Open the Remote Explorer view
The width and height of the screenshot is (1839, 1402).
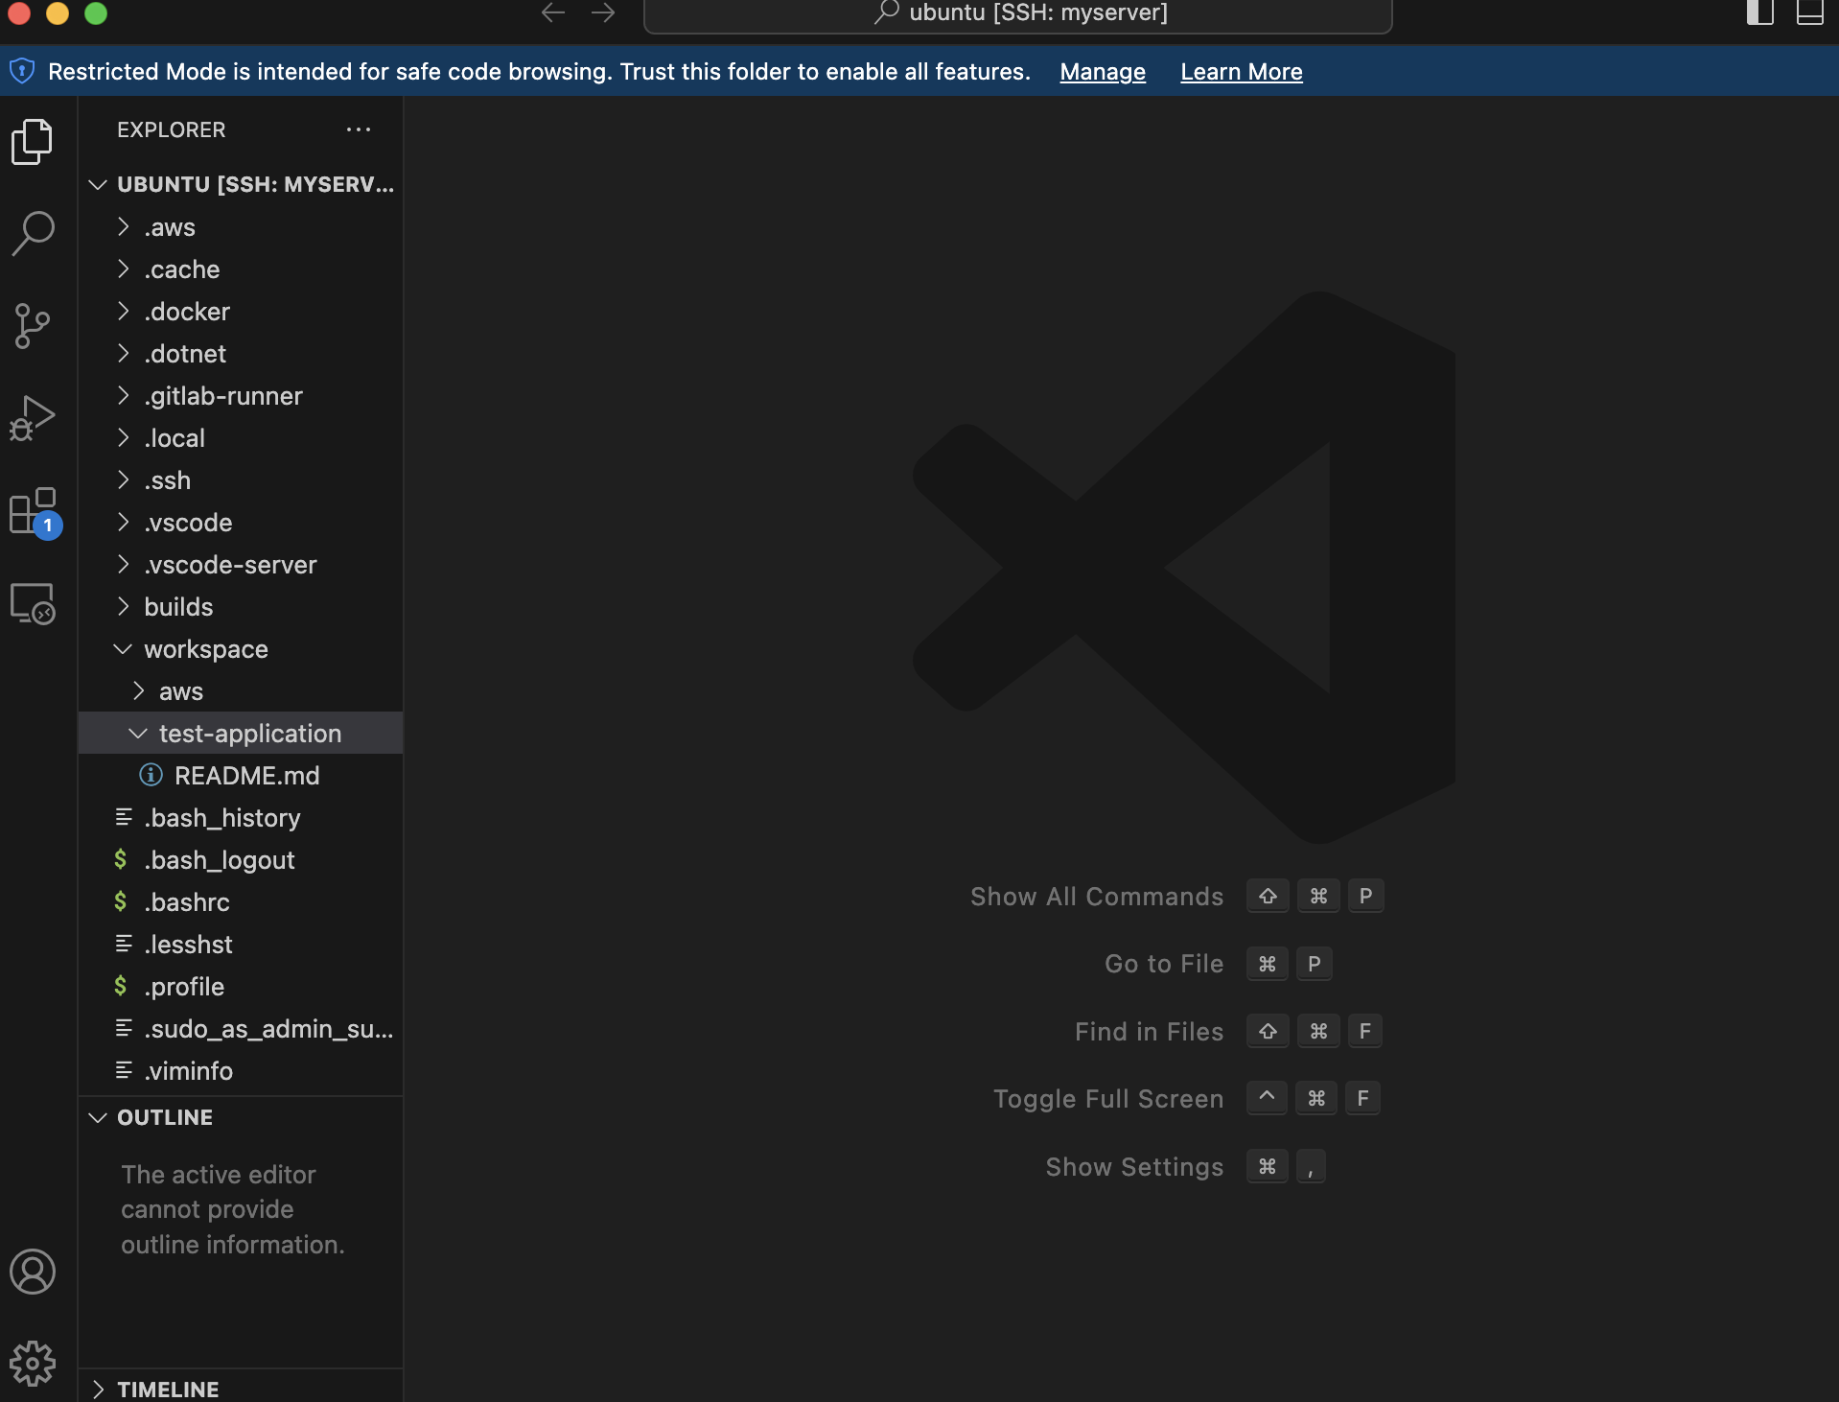click(33, 604)
